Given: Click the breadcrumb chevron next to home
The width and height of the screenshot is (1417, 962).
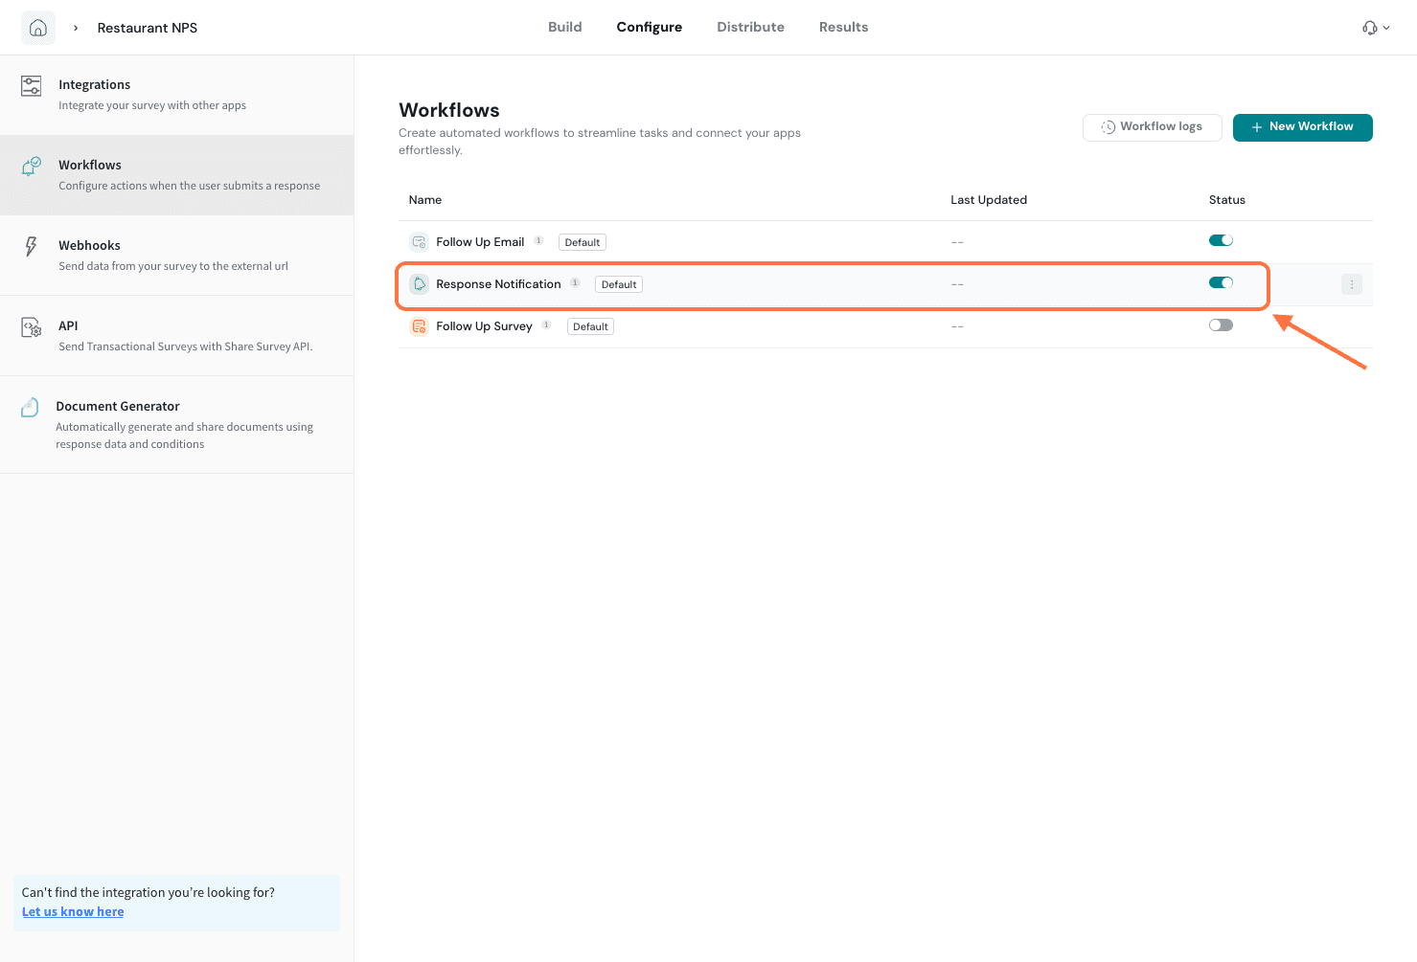Looking at the screenshot, I should pyautogui.click(x=76, y=28).
